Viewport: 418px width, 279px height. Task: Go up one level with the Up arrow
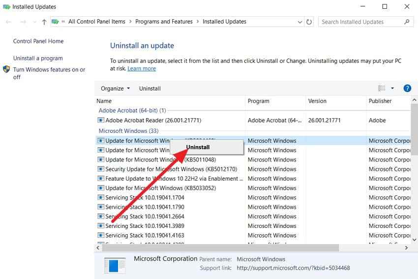44,22
